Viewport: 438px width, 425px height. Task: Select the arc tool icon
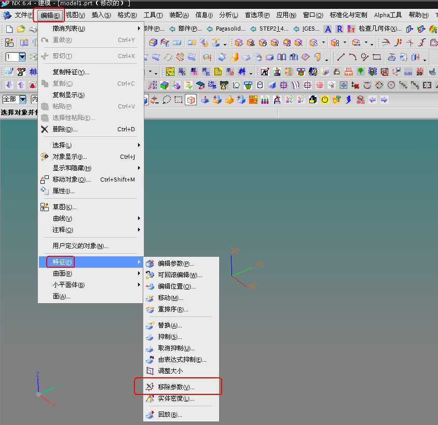352,57
